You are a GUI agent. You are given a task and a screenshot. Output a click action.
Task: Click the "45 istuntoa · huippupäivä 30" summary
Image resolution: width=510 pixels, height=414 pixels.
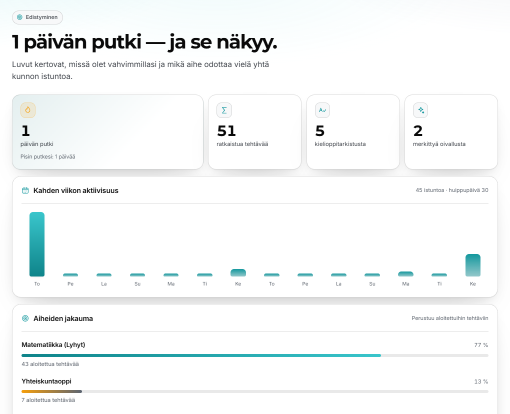pyautogui.click(x=452, y=190)
